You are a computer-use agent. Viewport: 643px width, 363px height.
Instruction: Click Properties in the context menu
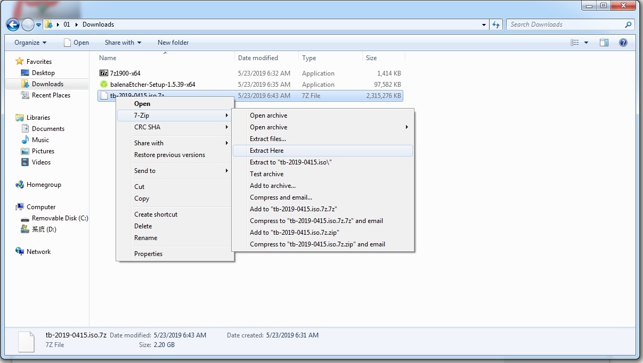(148, 254)
